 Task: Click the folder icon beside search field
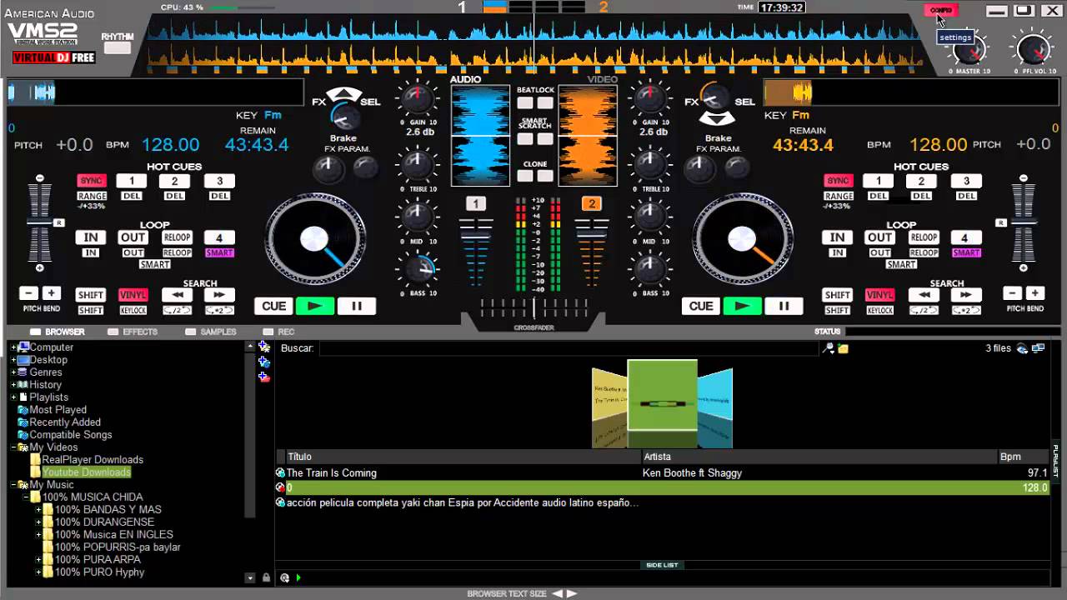point(843,348)
